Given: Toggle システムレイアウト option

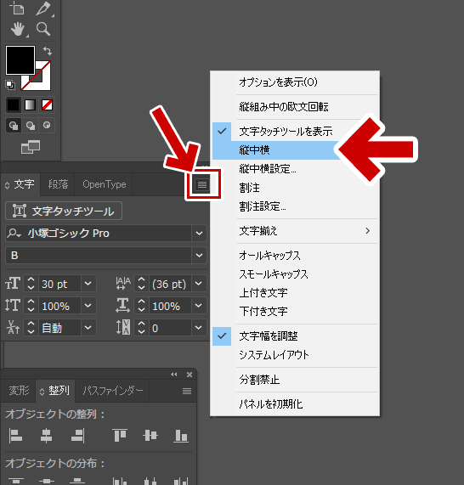Looking at the screenshot, I should pyautogui.click(x=295, y=355).
